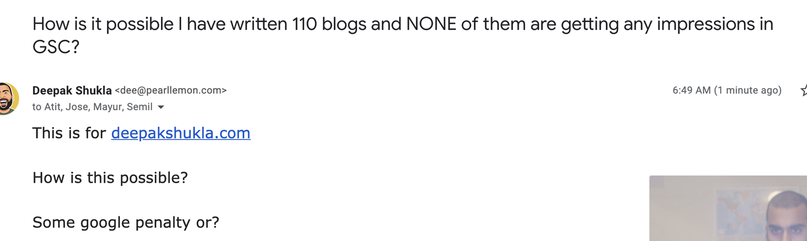Click the text "This is for"
This screenshot has width=807, height=241.
pyautogui.click(x=69, y=133)
